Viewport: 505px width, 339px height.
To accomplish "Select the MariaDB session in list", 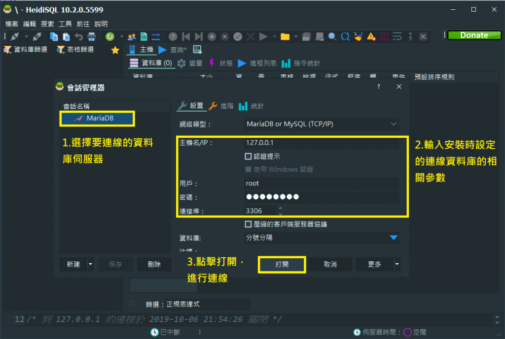I will pos(97,118).
